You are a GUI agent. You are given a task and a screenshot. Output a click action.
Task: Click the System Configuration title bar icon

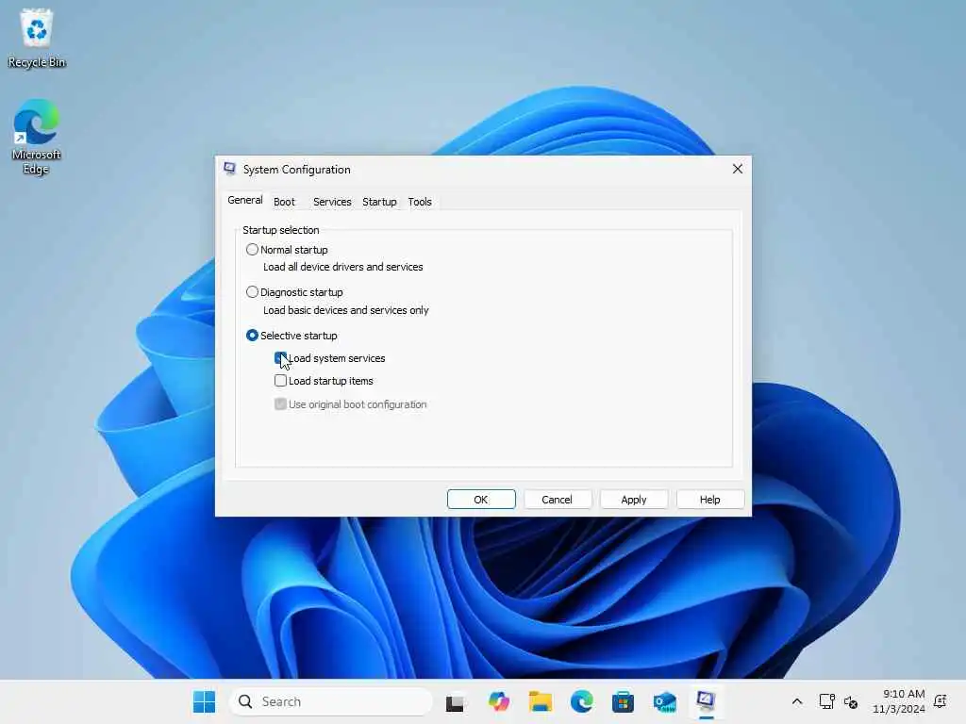(x=230, y=169)
